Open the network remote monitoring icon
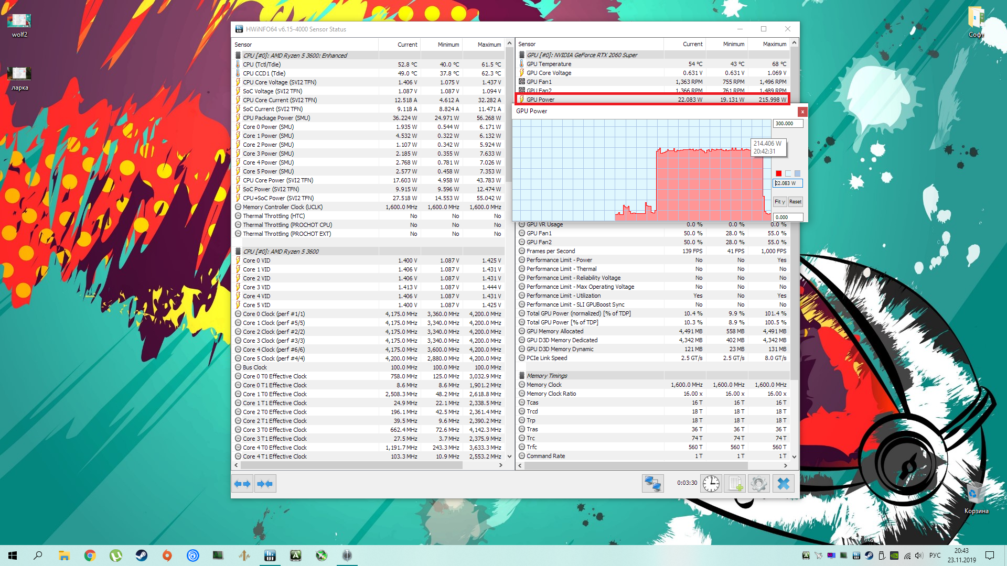This screenshot has height=566, width=1007. coord(652,484)
